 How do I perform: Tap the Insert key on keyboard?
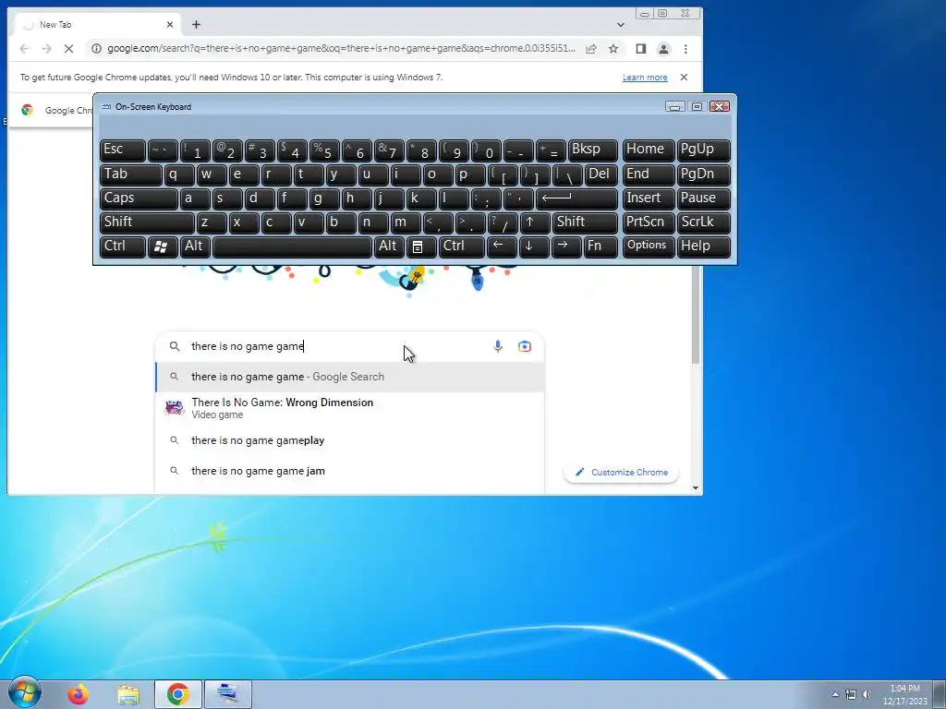coord(649,198)
